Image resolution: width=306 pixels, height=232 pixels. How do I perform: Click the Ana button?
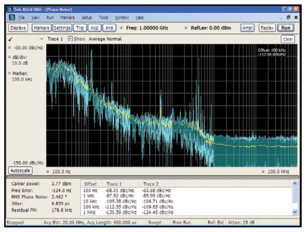click(109, 28)
